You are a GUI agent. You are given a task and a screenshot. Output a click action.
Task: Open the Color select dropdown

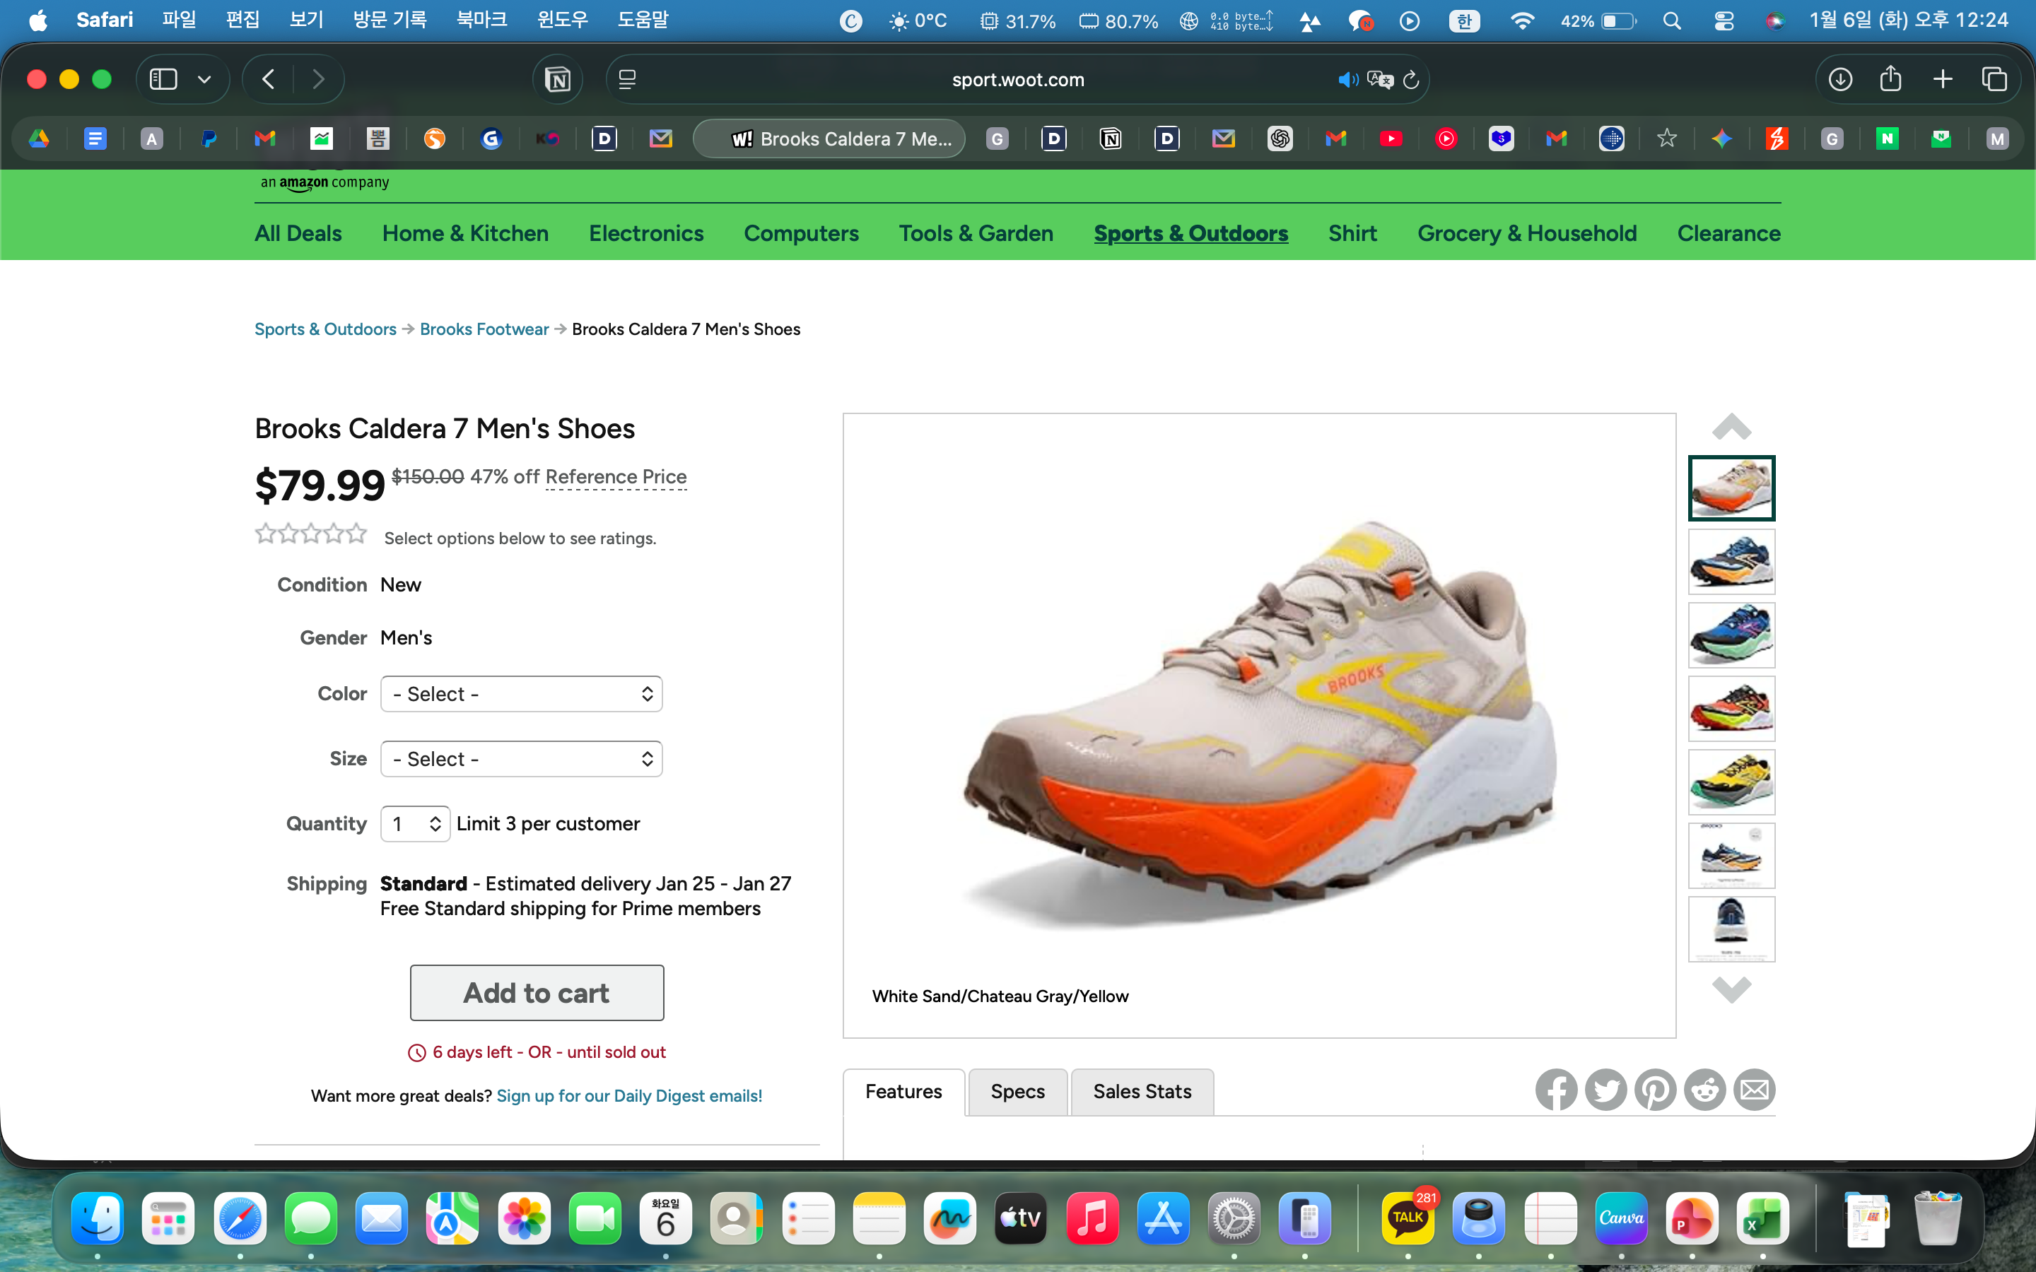[x=521, y=694]
